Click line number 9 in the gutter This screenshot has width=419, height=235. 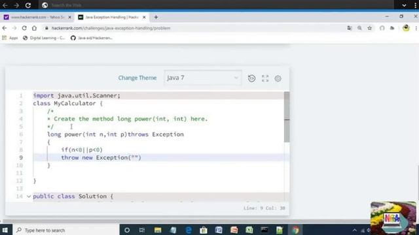(x=21, y=157)
